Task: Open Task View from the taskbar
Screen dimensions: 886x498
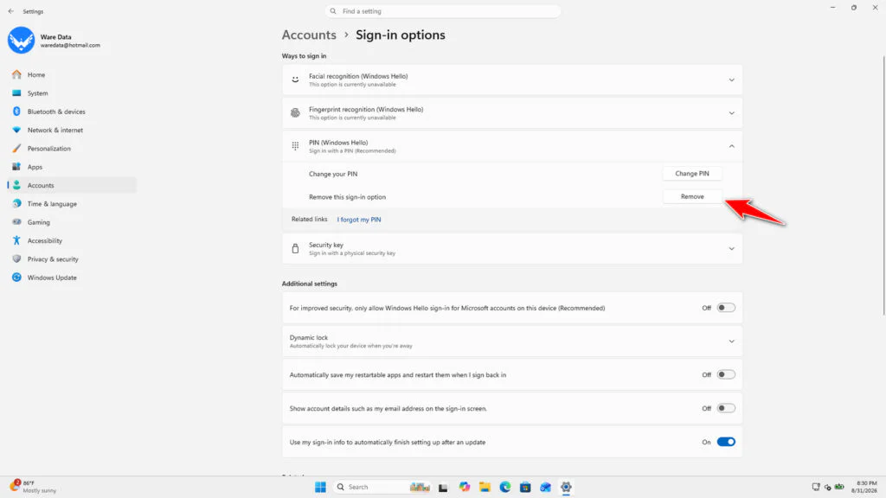Action: (443, 488)
